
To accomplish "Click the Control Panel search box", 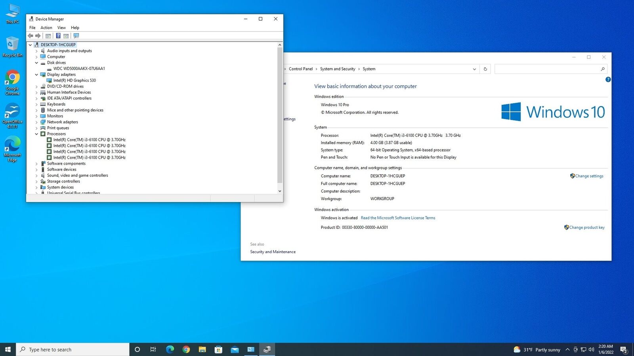I will pyautogui.click(x=547, y=69).
